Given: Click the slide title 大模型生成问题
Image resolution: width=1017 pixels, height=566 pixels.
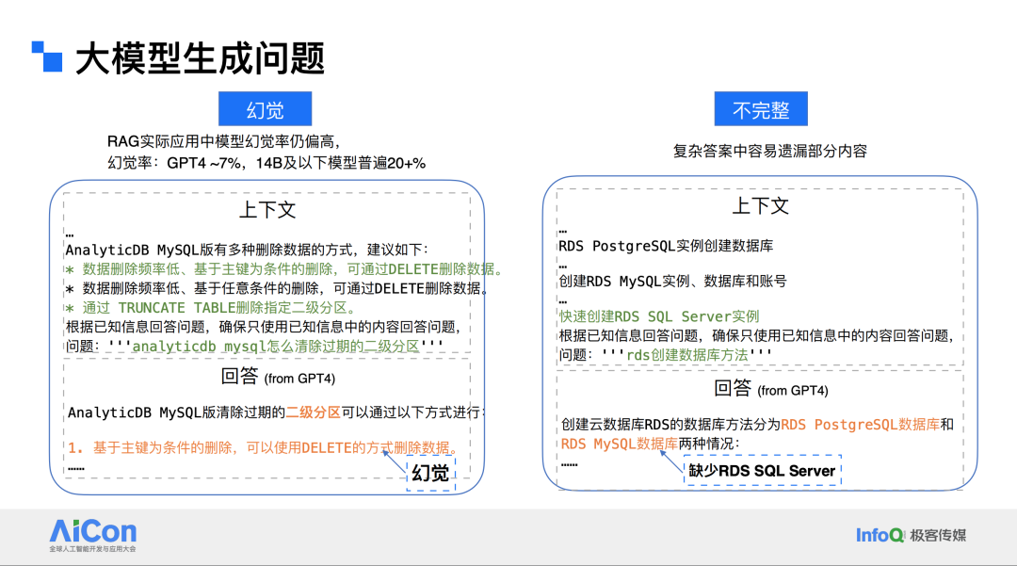Looking at the screenshot, I should 200,58.
